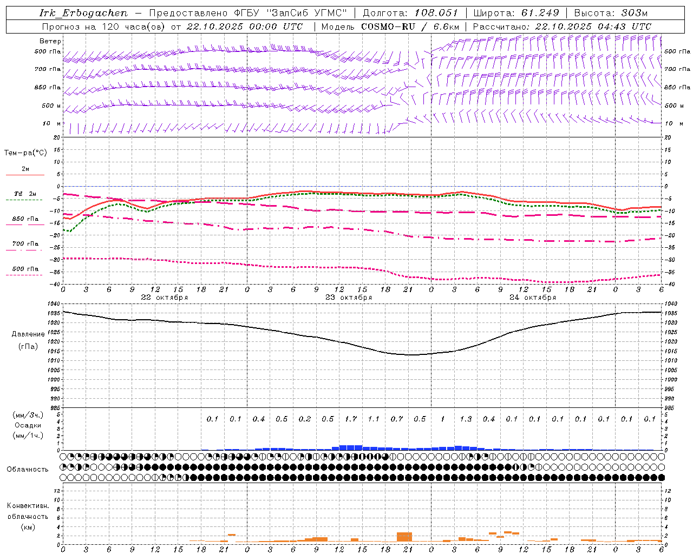The width and height of the screenshot is (693, 554).
Task: Click the Облачность cloud cover label
Action: click(28, 470)
